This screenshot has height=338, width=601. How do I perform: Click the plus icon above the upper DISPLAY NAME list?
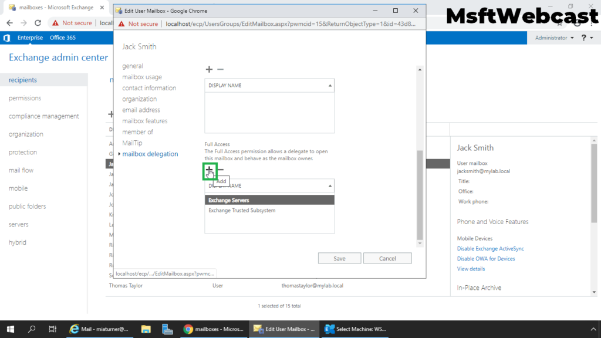(209, 69)
